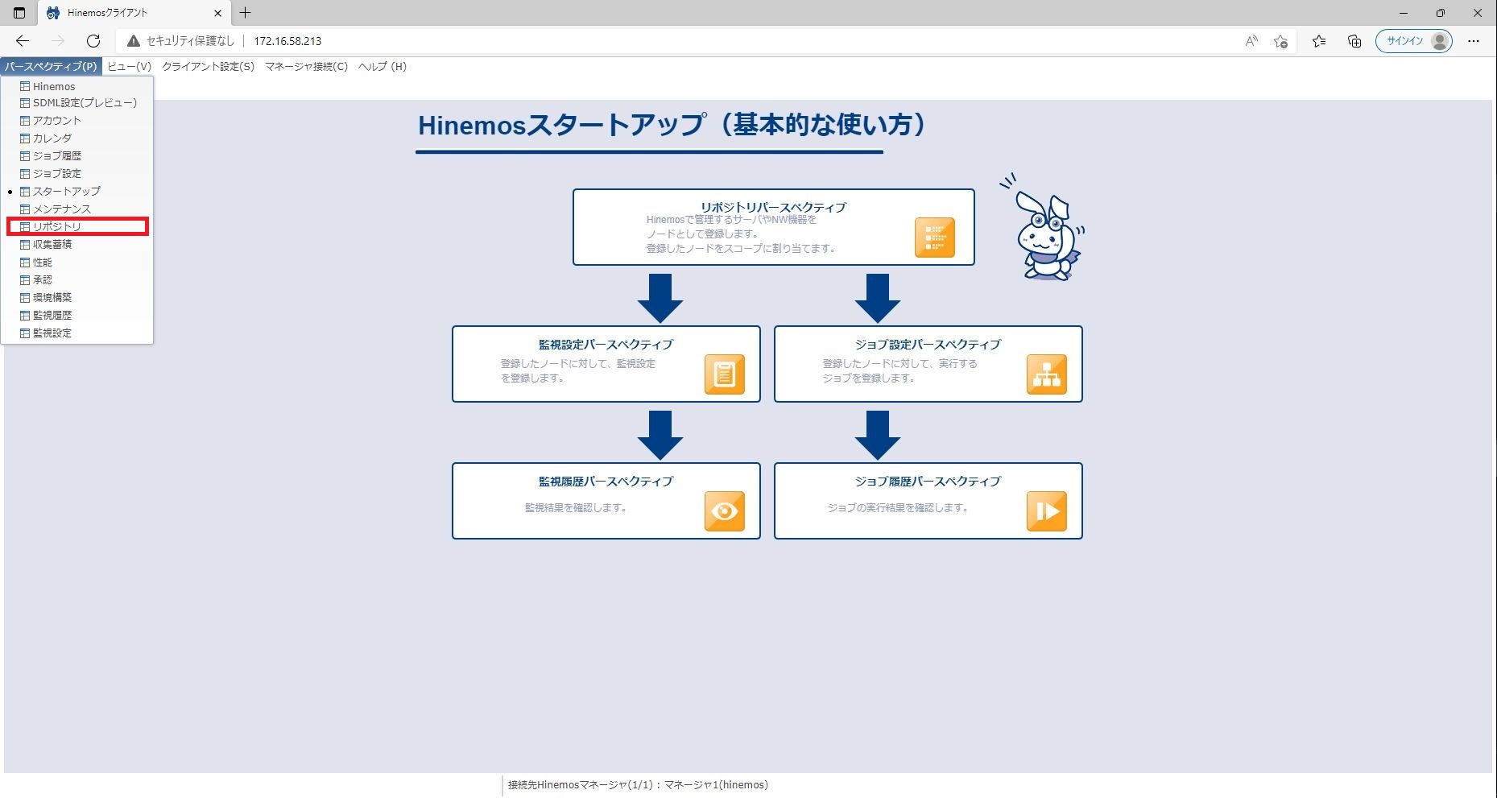Click the browser back arrow
1497x798 pixels.
23,40
